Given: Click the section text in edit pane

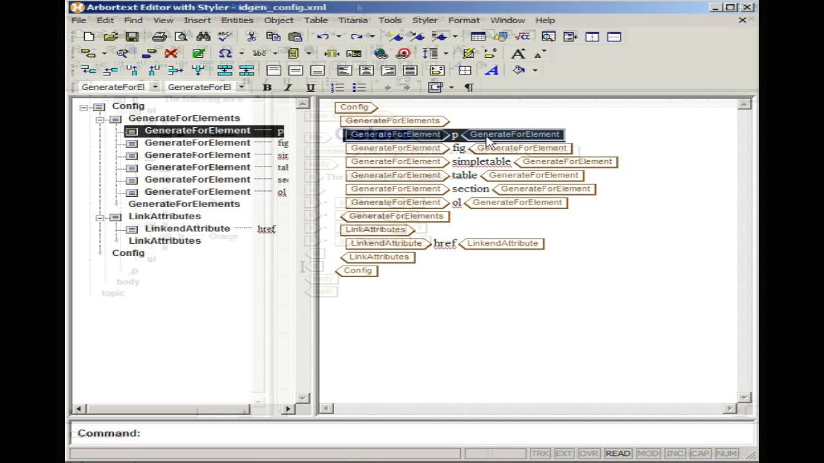Looking at the screenshot, I should pos(470,188).
